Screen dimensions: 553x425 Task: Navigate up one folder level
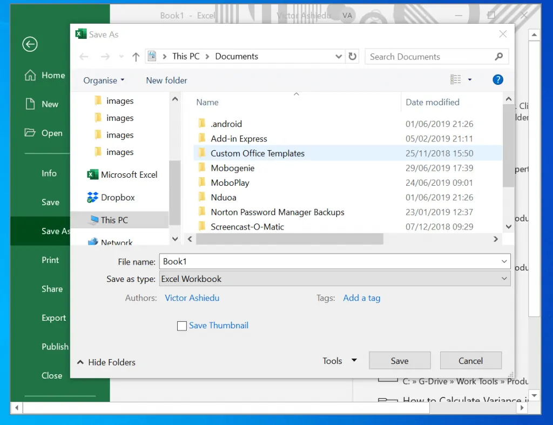(136, 56)
